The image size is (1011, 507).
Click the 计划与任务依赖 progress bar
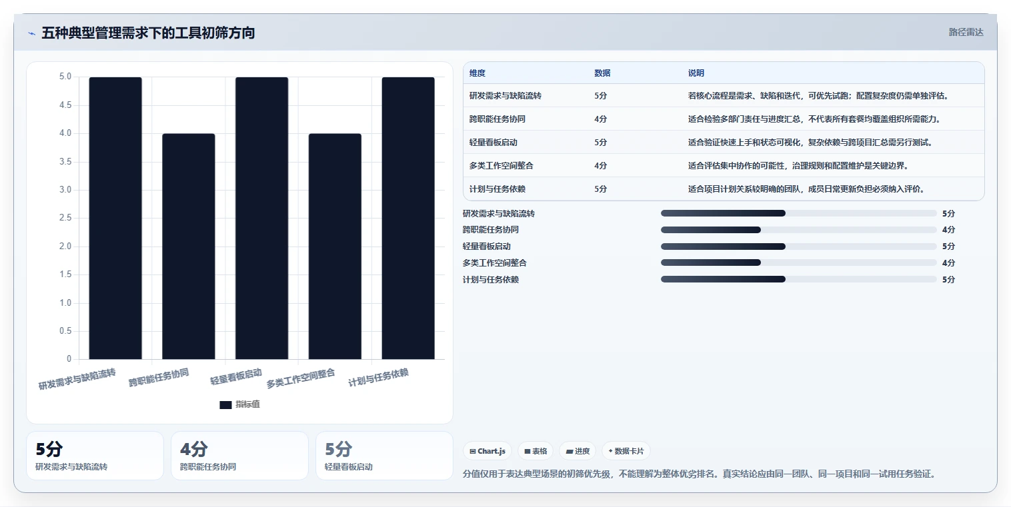point(799,279)
